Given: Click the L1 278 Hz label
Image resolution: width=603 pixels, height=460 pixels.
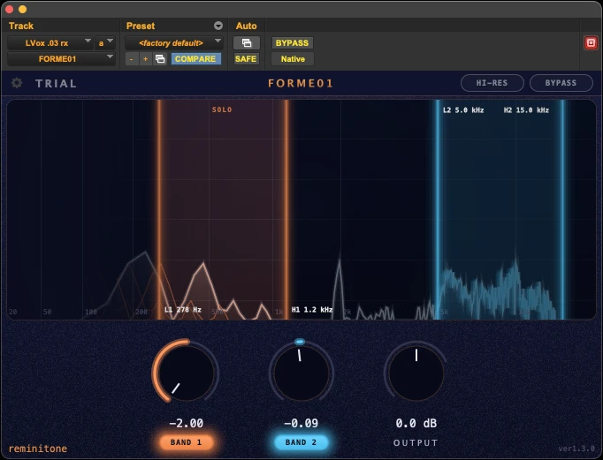Looking at the screenshot, I should click(x=183, y=310).
